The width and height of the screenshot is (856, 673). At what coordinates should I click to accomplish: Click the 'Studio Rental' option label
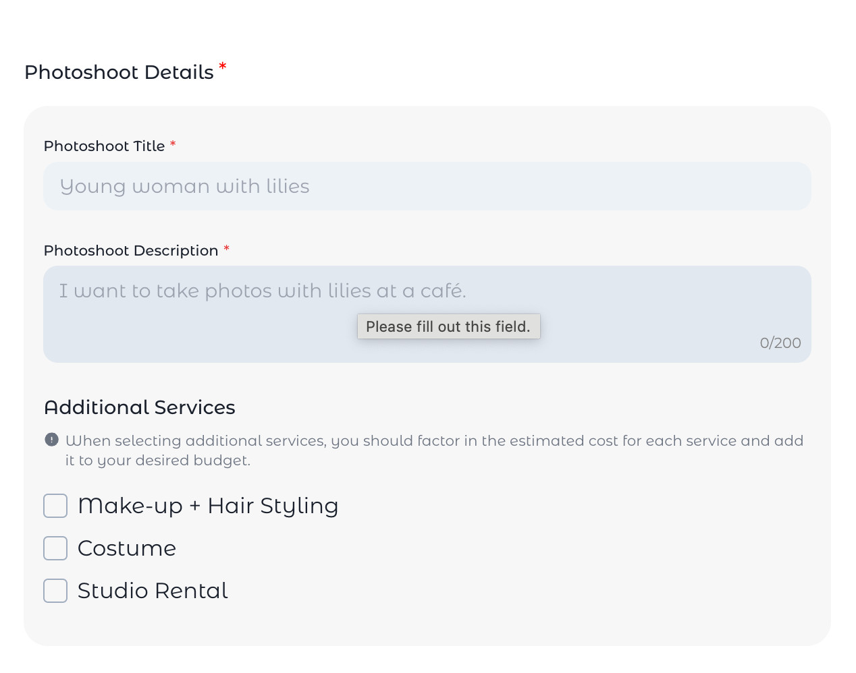(153, 591)
